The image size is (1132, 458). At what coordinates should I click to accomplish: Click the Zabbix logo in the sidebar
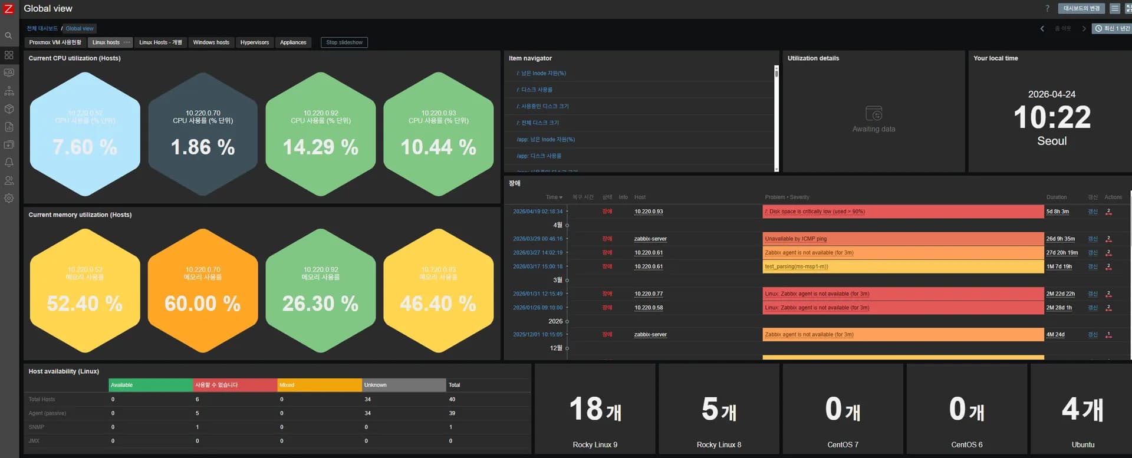coord(9,9)
